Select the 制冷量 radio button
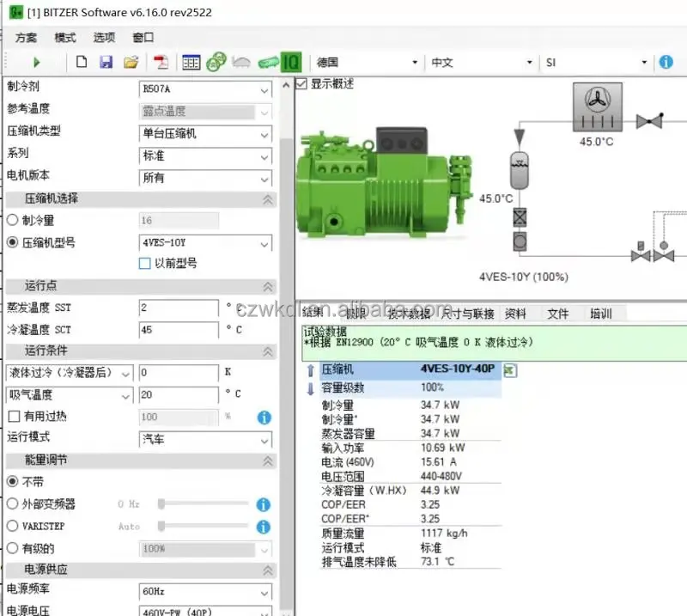This screenshot has height=616, width=687. click(12, 220)
